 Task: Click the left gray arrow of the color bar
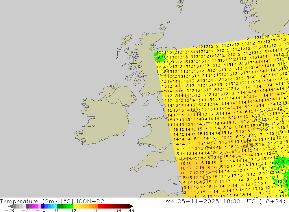coord(10,206)
